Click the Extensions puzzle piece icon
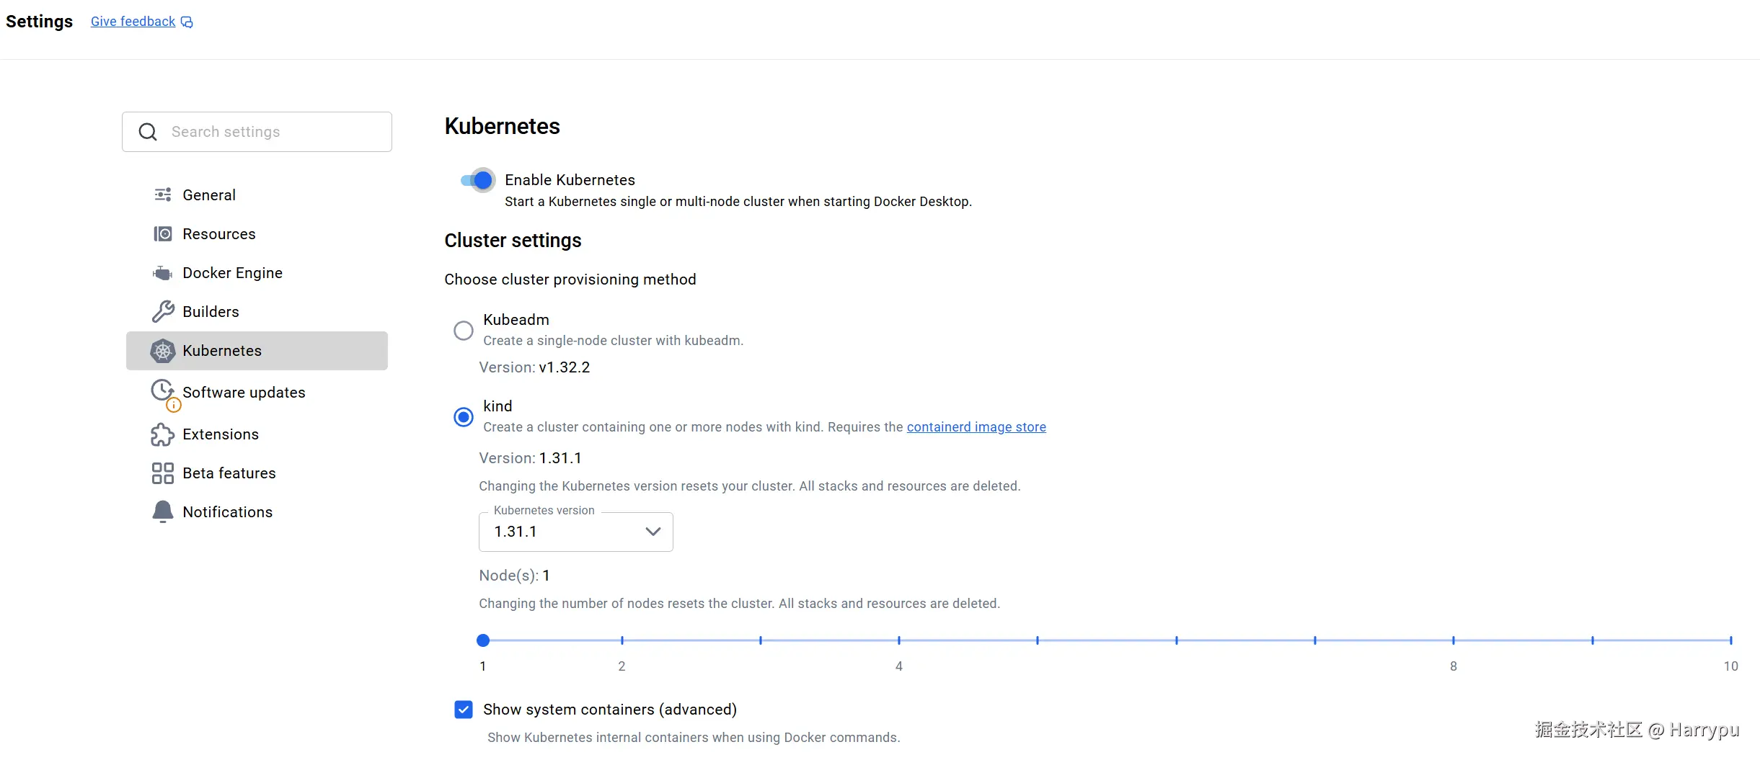The width and height of the screenshot is (1760, 760). (x=162, y=434)
